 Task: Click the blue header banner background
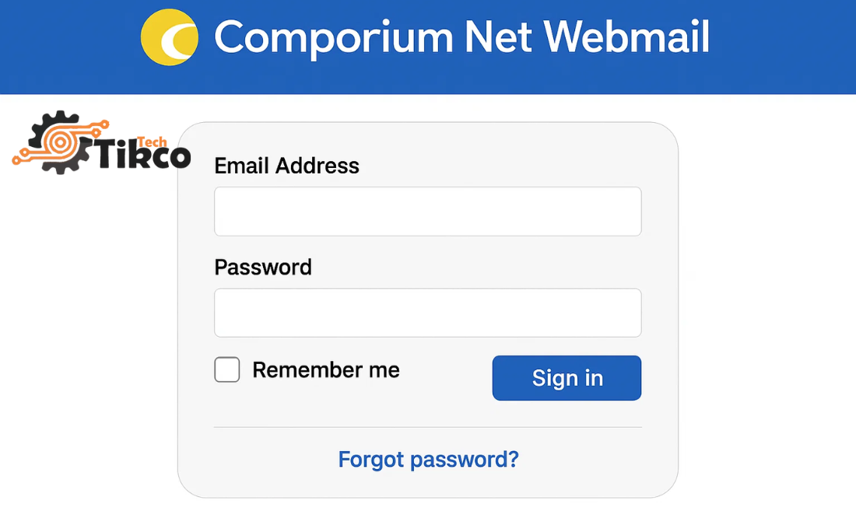(778, 47)
